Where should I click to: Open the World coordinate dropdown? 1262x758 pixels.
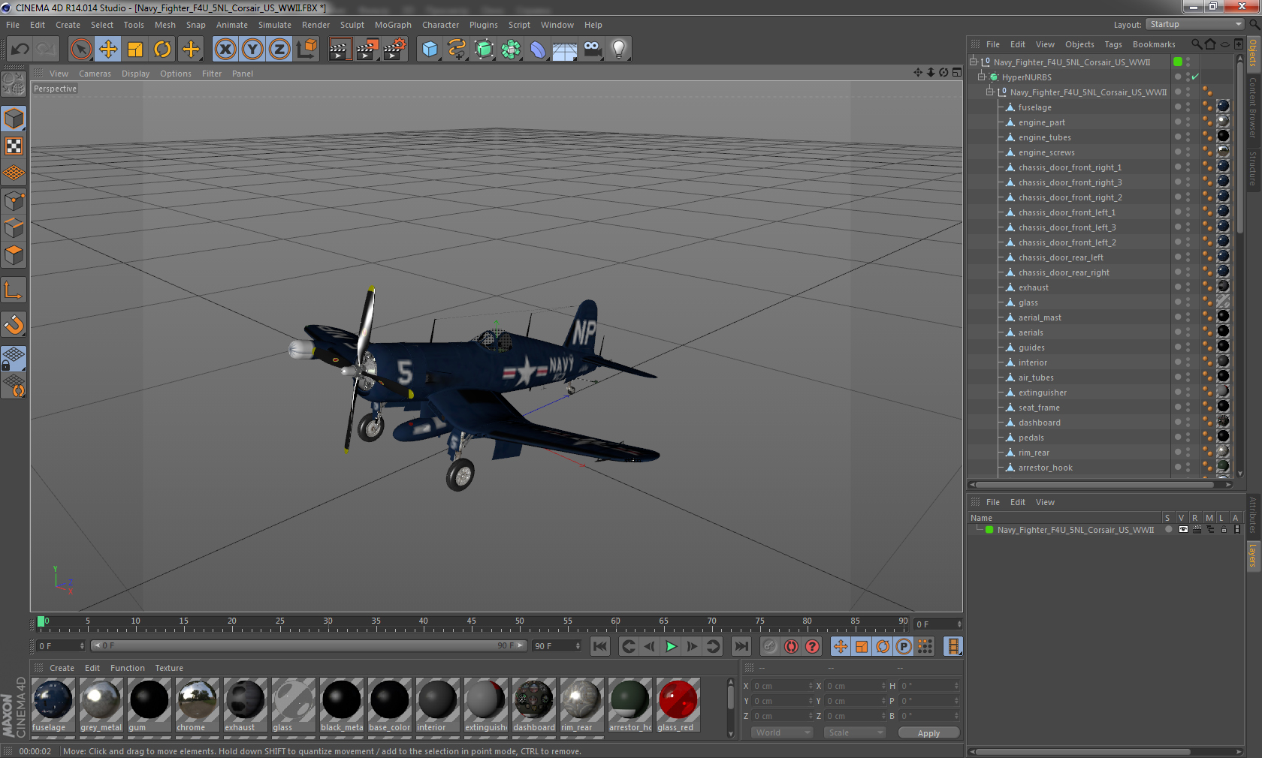click(782, 732)
